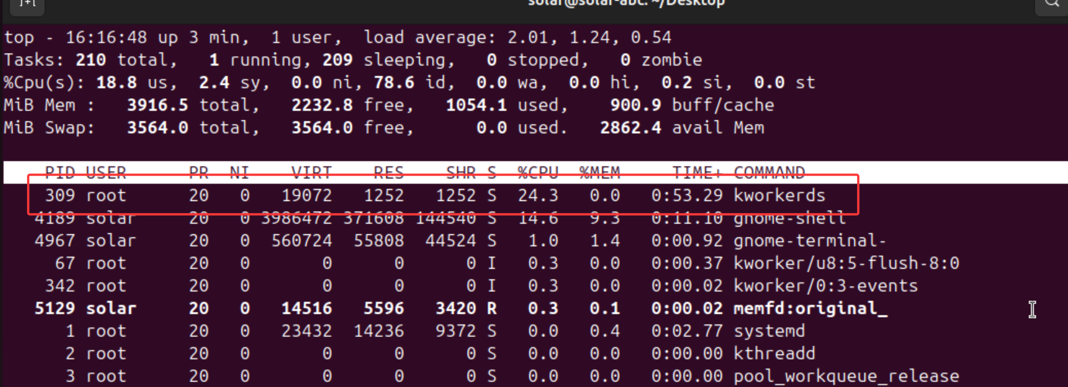Screen dimensions: 1068x387
Task: Click PID 342 in the process list
Action: coord(60,286)
